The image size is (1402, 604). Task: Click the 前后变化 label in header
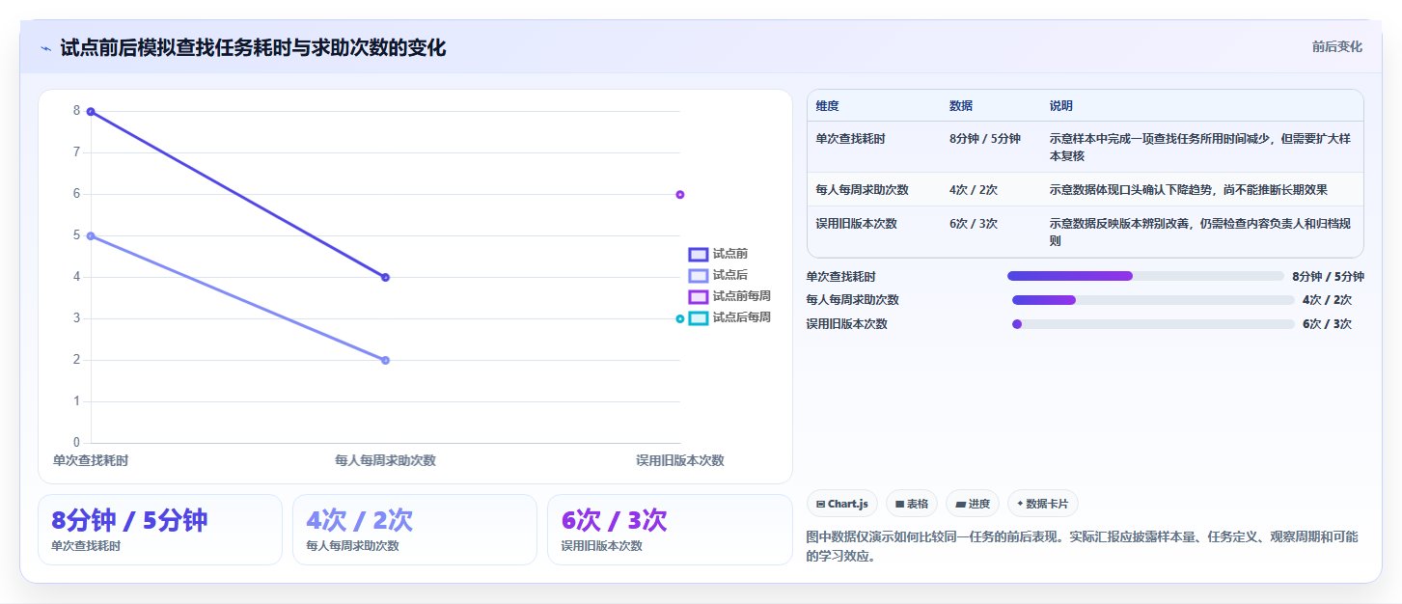pyautogui.click(x=1336, y=46)
